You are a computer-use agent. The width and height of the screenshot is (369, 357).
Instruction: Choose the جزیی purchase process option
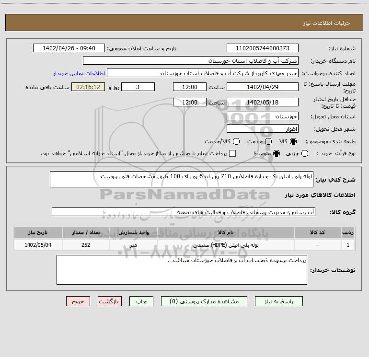(x=305, y=153)
